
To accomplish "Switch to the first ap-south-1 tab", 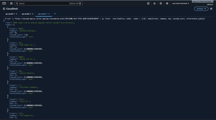I will click(10, 14).
